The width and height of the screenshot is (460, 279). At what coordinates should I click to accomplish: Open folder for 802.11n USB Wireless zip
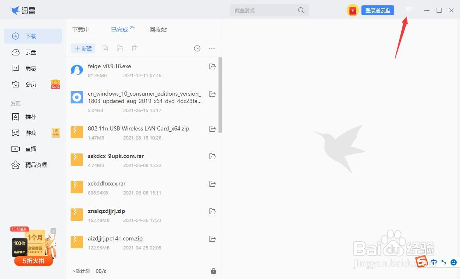[212, 129]
